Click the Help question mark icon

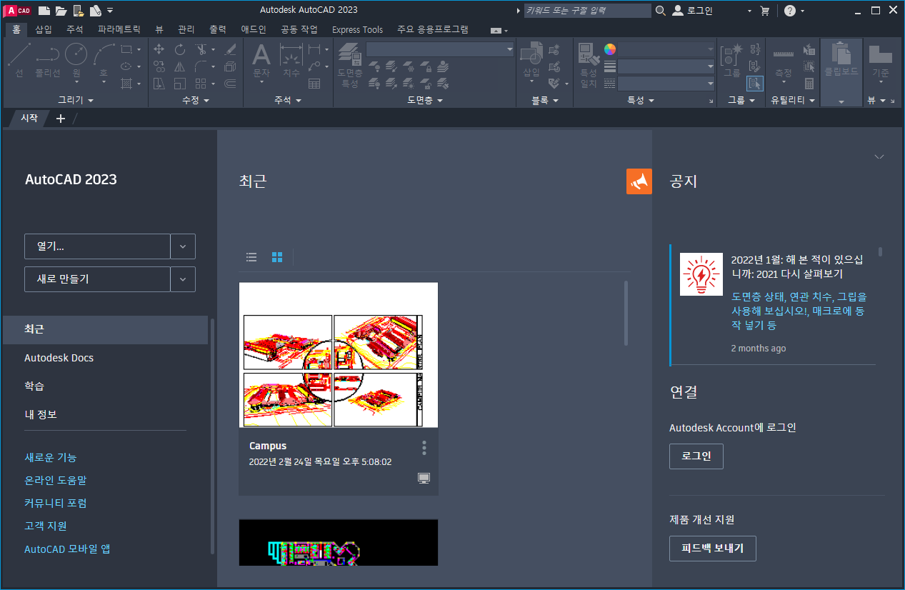(789, 11)
